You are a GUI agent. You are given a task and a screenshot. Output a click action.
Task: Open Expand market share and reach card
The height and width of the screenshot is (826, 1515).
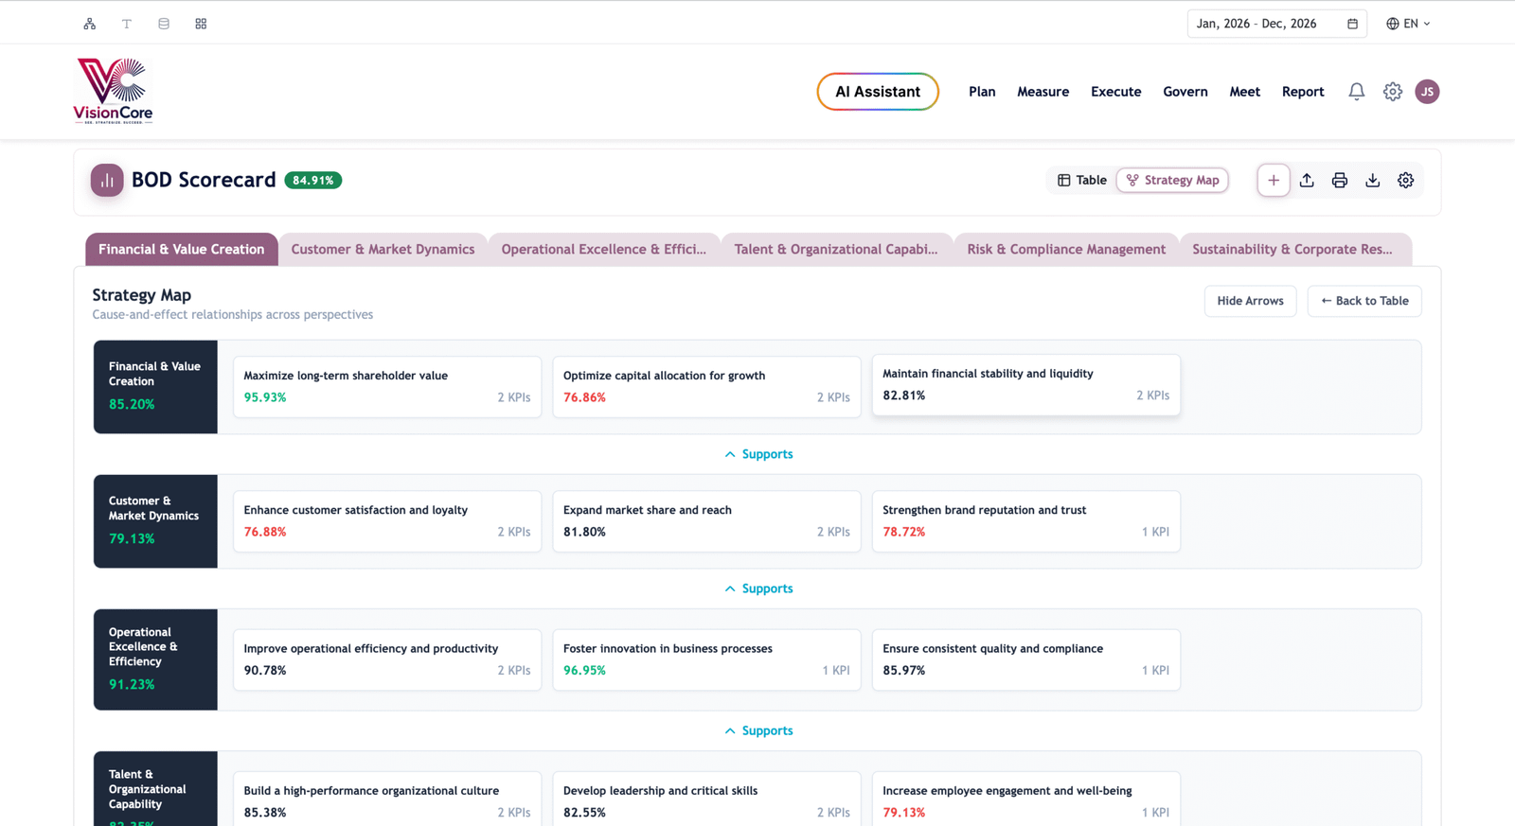tap(706, 520)
